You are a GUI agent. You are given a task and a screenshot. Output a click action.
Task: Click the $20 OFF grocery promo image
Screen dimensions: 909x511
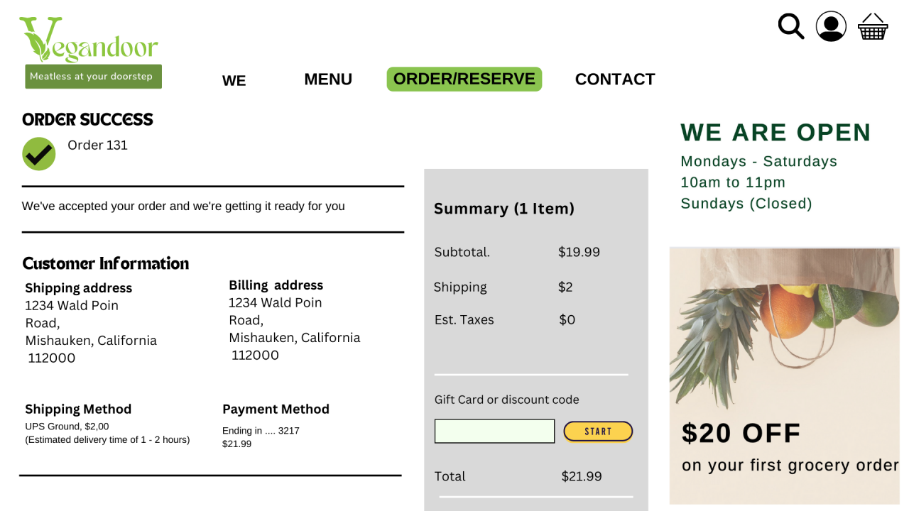(x=784, y=375)
